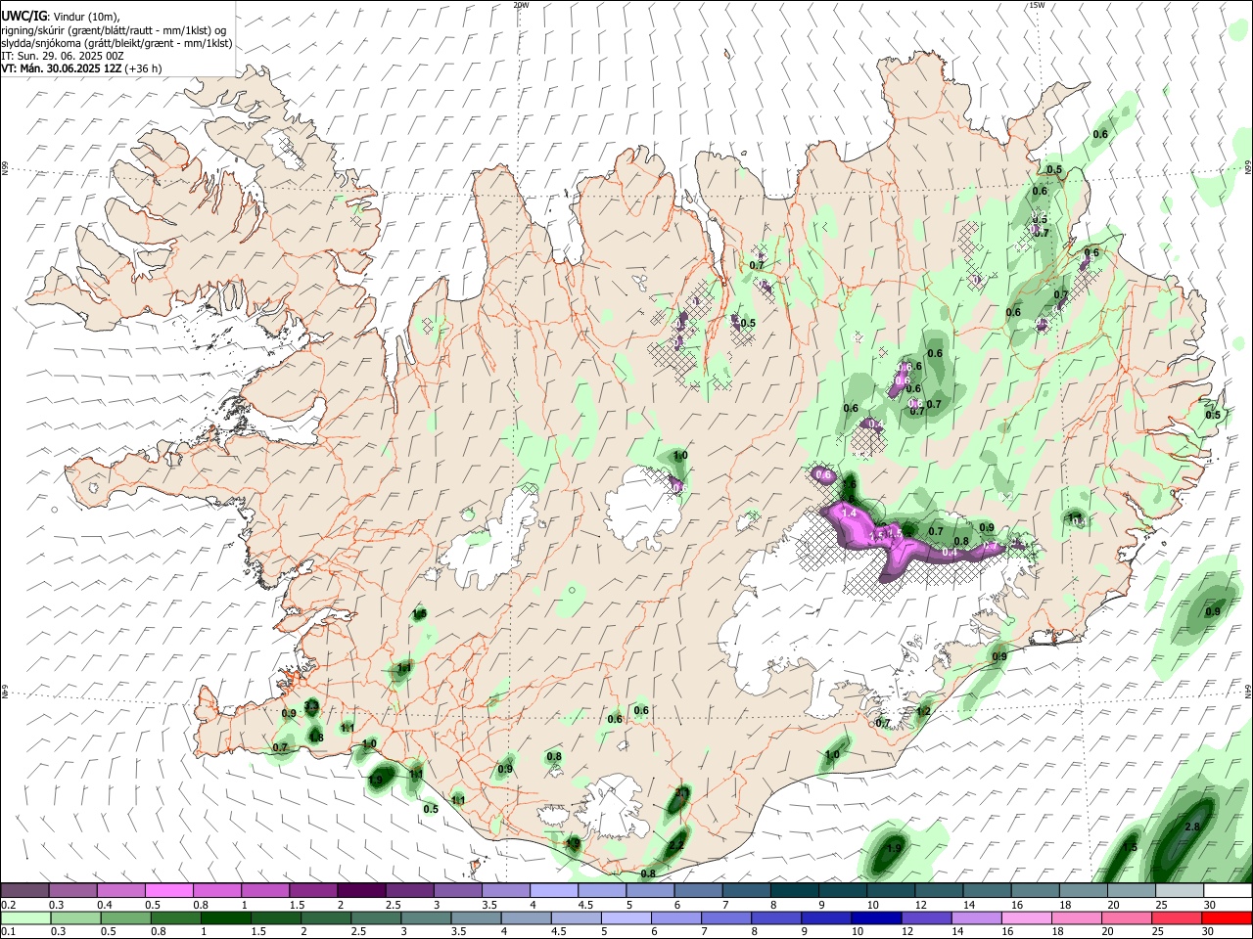
Task: Select the darkest green 1–1.5 swatch, lower legend
Action: click(x=225, y=918)
